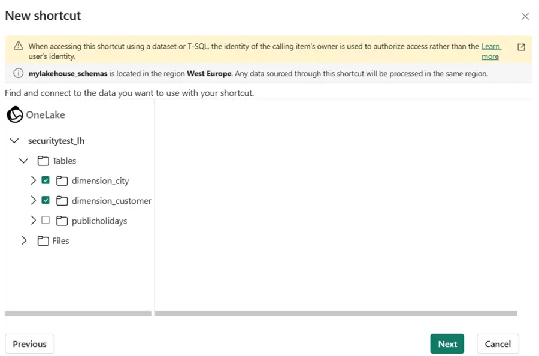This screenshot has width=539, height=356.
Task: Click the info circle icon beside mylakehouse_schemas
Action: 18,73
